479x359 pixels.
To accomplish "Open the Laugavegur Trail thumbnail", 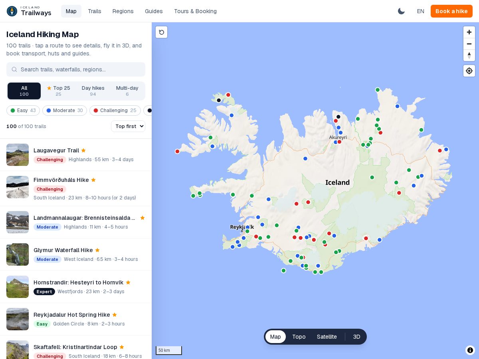I will [x=18, y=155].
